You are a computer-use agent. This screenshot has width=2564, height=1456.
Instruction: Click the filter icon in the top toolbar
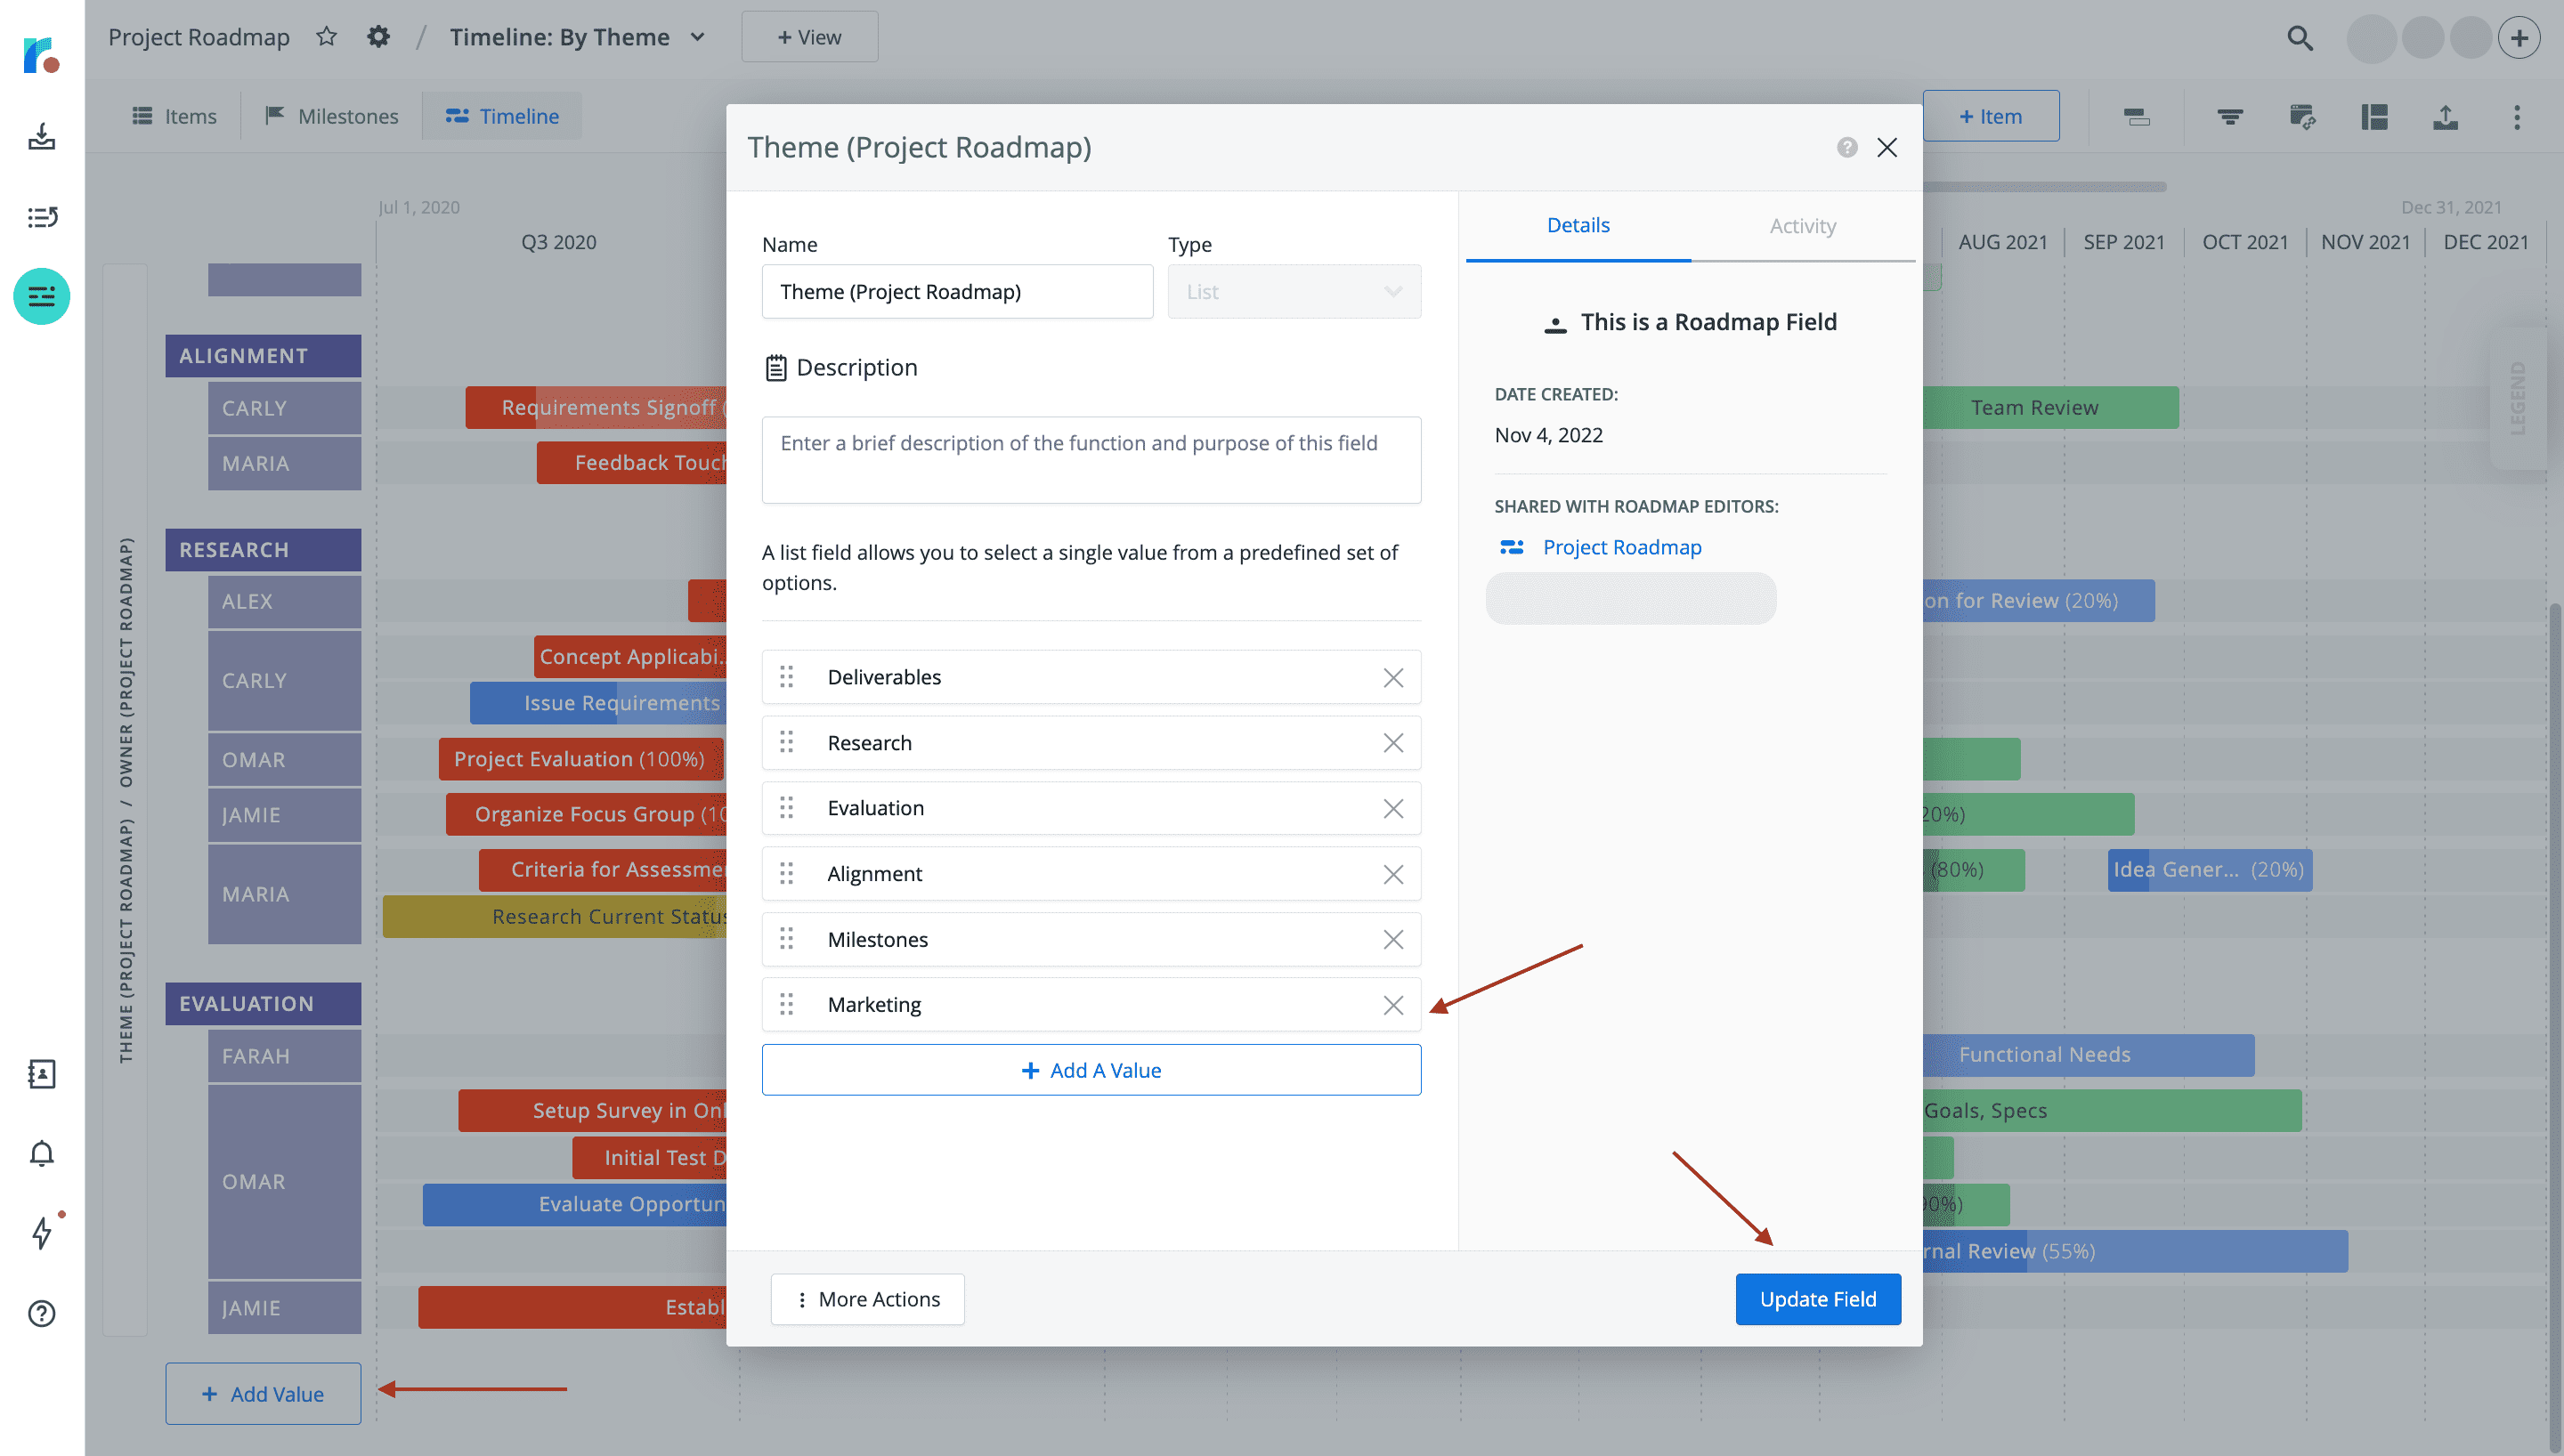click(x=2229, y=117)
